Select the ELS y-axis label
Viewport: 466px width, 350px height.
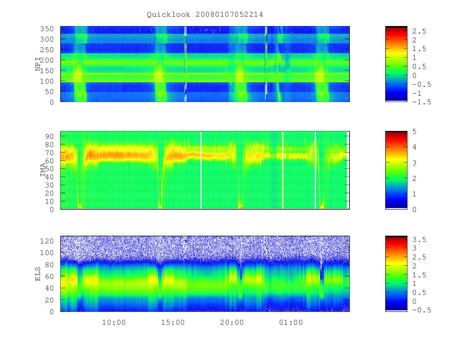tap(38, 273)
